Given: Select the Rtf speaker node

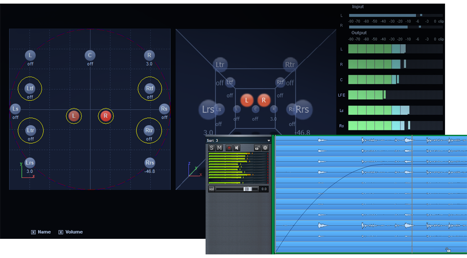Looking at the screenshot, I should [x=149, y=89].
